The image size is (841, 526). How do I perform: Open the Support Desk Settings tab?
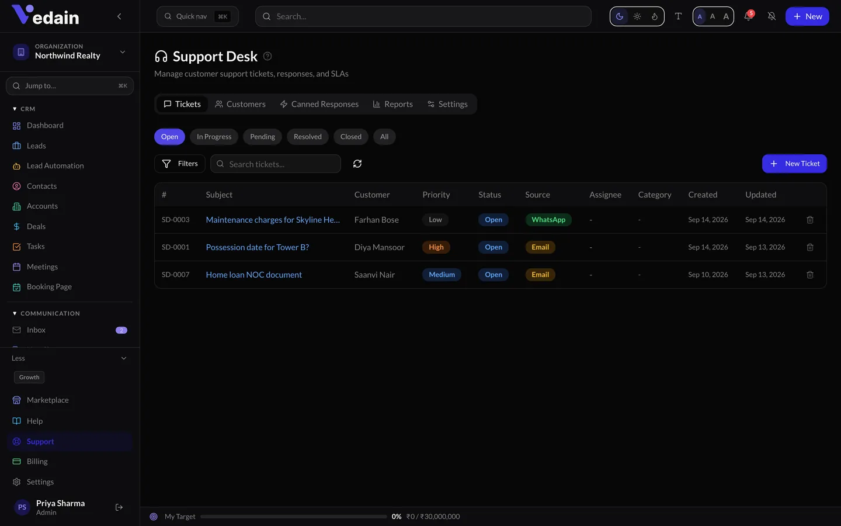[x=447, y=104]
